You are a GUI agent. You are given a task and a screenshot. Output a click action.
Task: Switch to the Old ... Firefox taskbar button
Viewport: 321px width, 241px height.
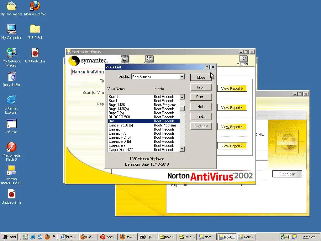coord(89,237)
